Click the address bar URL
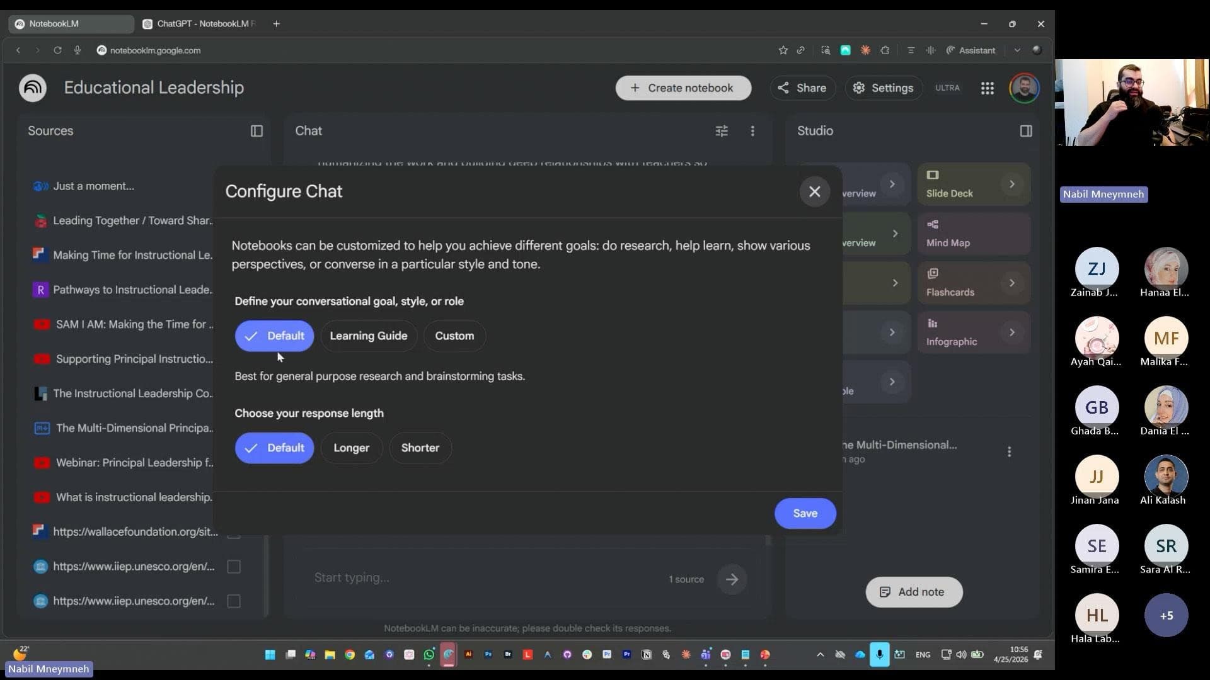Viewport: 1210px width, 680px height. pos(155,50)
